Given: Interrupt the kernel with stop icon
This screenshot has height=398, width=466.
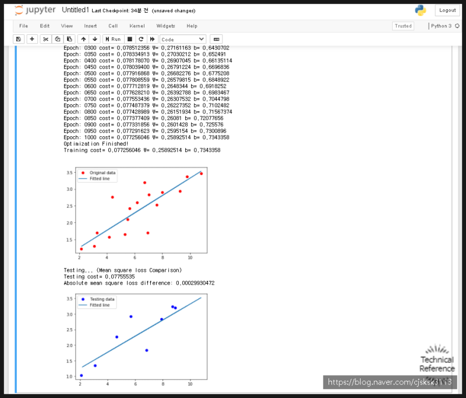Looking at the screenshot, I should (x=131, y=39).
